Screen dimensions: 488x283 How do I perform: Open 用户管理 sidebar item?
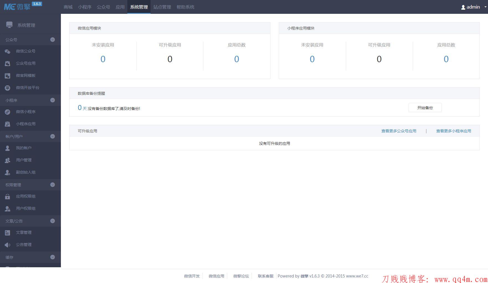[x=30, y=160]
